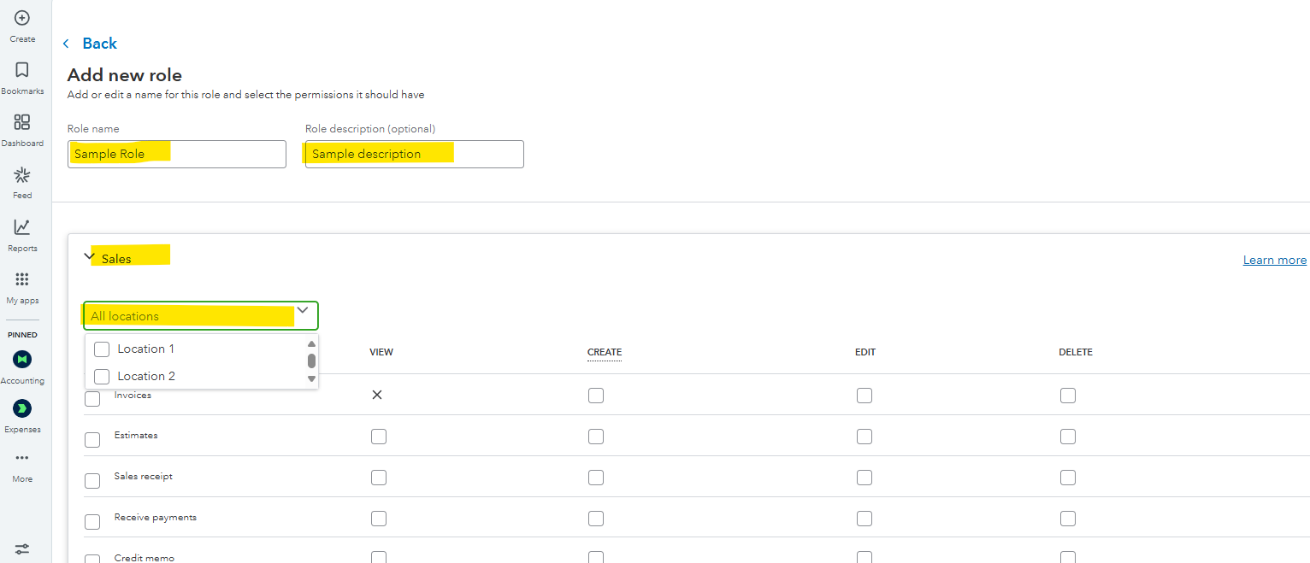Click the Role name input field
Viewport: 1310px width, 563px height.
click(176, 155)
